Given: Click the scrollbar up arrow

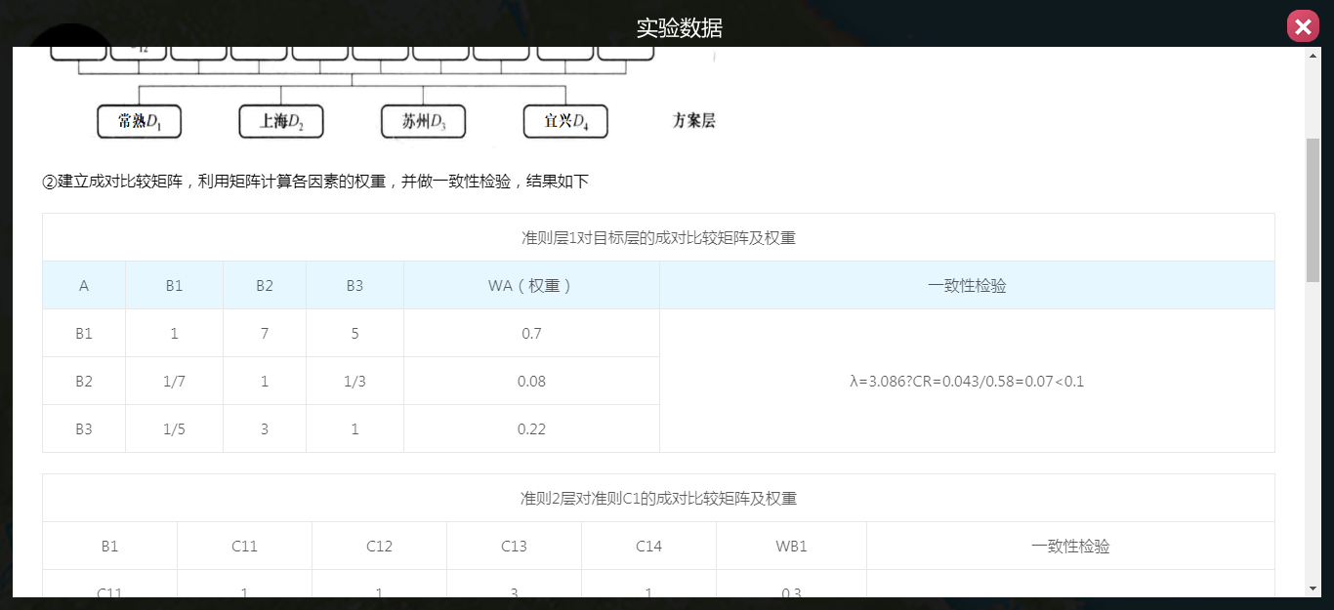Looking at the screenshot, I should (x=1313, y=56).
